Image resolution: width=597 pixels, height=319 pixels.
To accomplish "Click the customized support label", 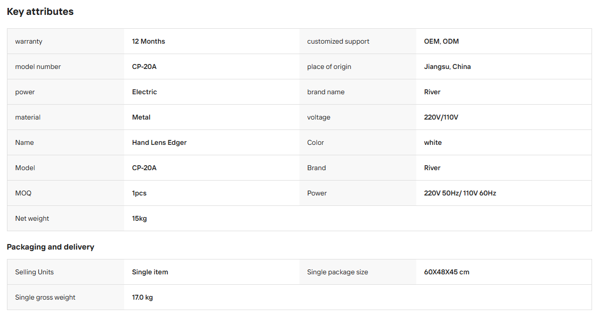I will point(338,41).
